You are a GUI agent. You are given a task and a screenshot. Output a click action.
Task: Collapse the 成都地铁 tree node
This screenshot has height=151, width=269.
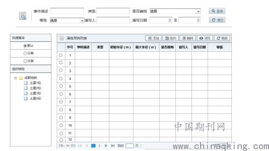[15, 78]
